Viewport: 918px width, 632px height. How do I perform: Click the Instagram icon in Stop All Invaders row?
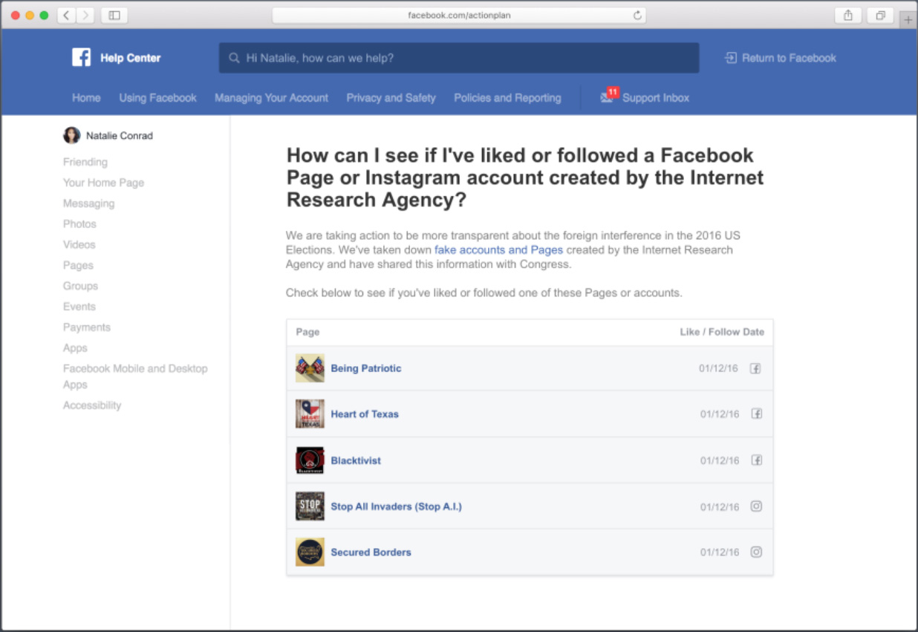coord(756,506)
